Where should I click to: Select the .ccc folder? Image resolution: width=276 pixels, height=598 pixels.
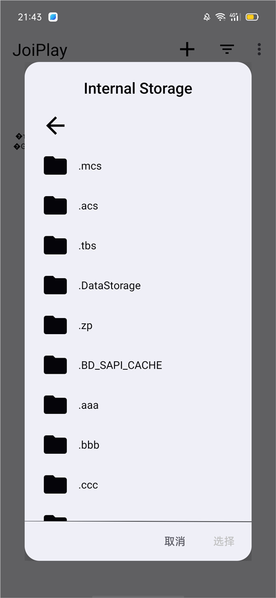click(138, 485)
